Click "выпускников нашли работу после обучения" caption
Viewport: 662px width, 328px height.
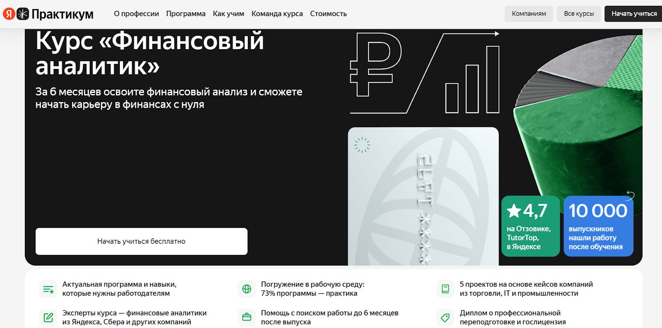click(x=596, y=238)
